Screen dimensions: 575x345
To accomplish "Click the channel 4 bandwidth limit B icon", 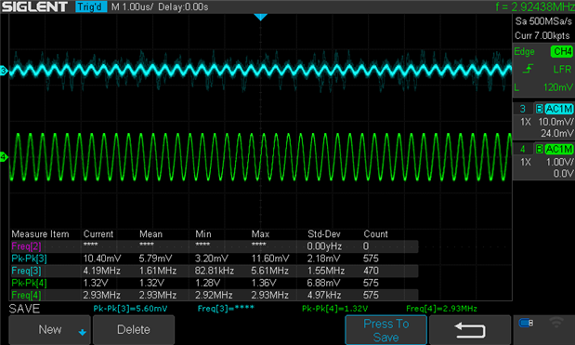I will (539, 149).
